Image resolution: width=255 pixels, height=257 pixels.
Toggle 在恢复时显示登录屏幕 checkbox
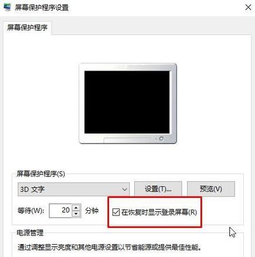pos(116,212)
